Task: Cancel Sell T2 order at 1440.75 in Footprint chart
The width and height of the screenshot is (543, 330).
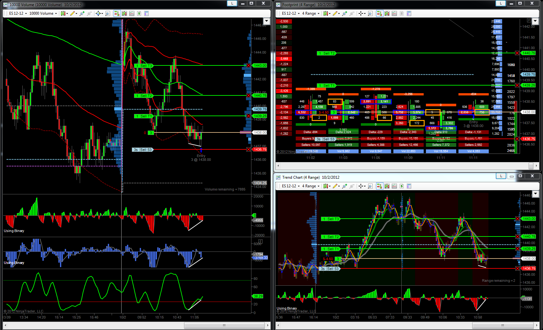Action: pyautogui.click(x=517, y=53)
